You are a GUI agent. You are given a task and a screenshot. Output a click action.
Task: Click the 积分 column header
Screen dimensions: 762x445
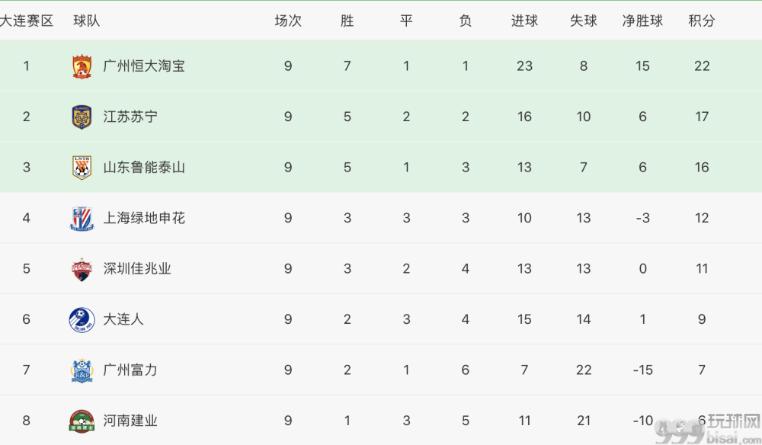(702, 21)
